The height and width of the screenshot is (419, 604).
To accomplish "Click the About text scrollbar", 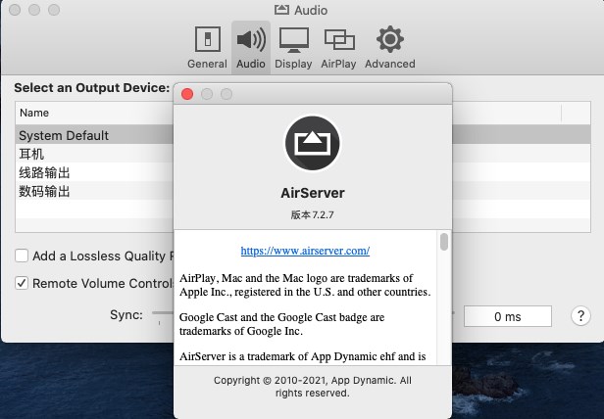I will [444, 242].
